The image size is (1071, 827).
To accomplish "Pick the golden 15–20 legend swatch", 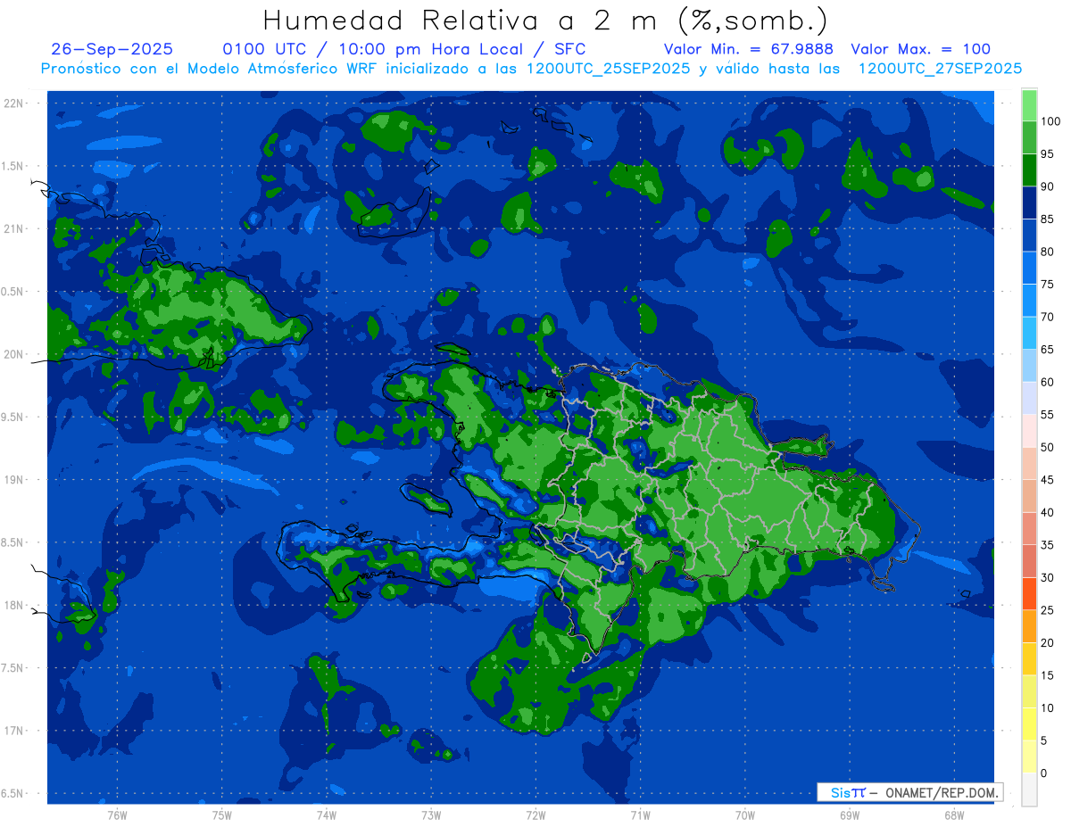I will 1029,658.
